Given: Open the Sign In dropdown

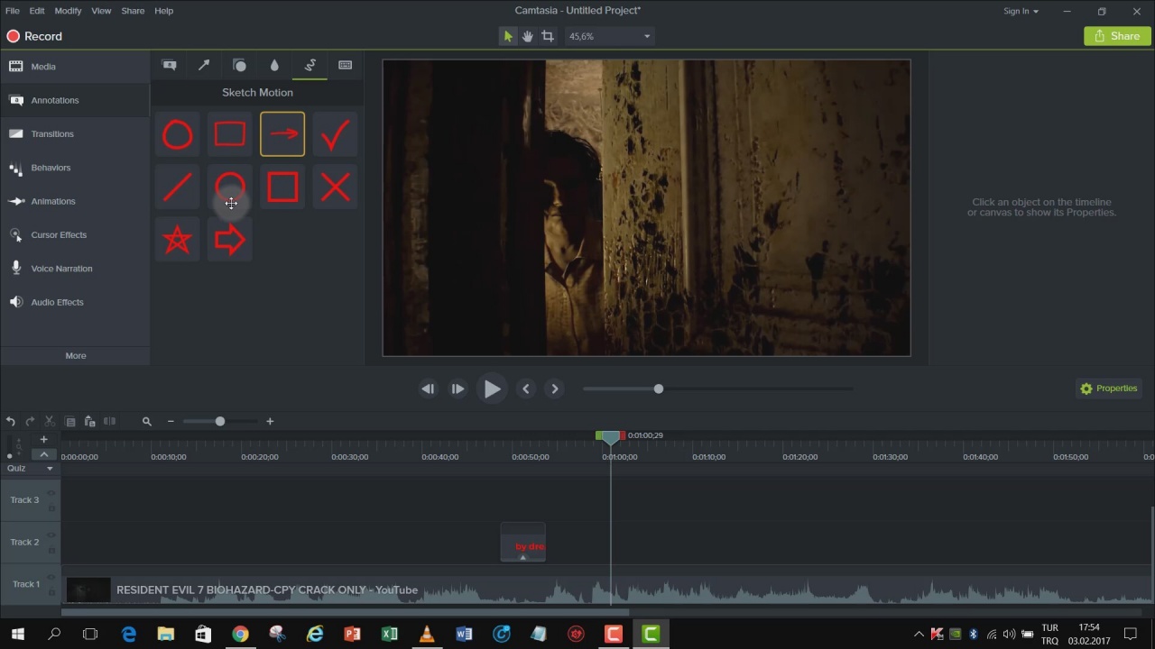Looking at the screenshot, I should point(1021,11).
